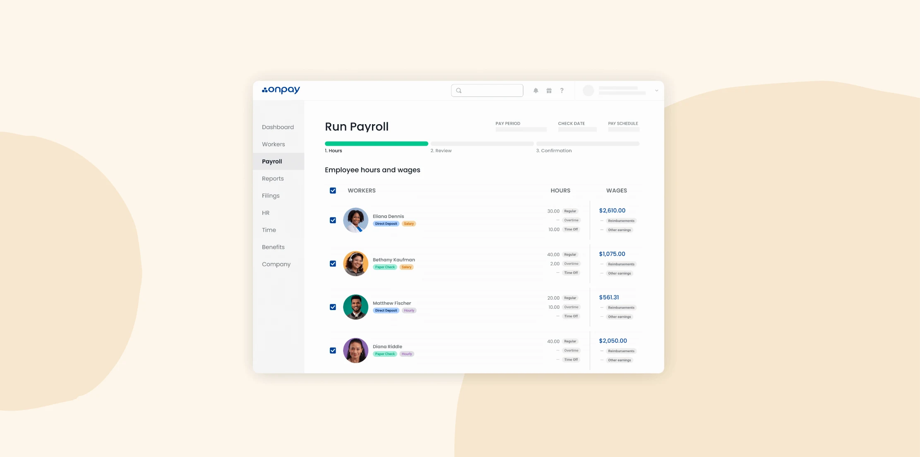The image size is (920, 457).
Task: Click the OnPay logo
Action: click(281, 90)
